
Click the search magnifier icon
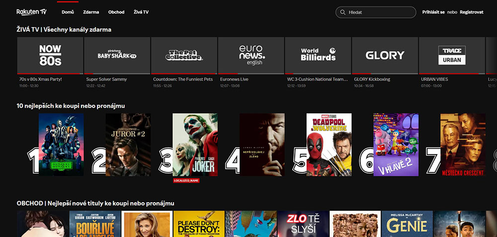click(x=342, y=12)
